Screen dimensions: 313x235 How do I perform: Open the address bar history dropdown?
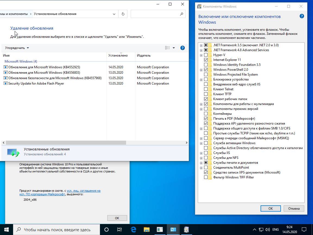[x=114, y=14]
